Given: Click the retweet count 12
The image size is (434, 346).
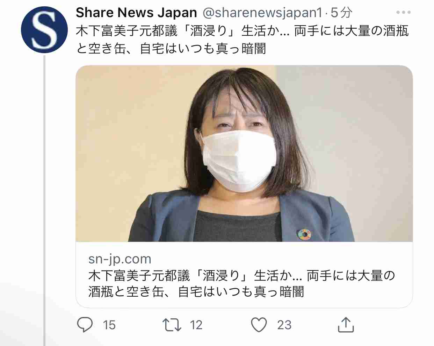Looking at the screenshot, I should click(196, 325).
